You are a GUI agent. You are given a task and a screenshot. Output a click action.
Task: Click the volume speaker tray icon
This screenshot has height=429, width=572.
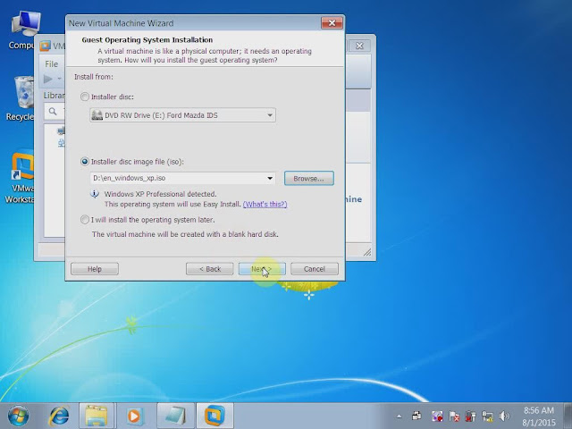point(504,416)
